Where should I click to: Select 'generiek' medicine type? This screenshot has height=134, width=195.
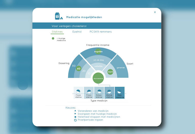coord(120,67)
